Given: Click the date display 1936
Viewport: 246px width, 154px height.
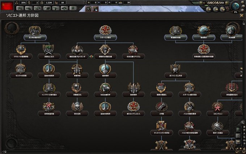Looking at the screenshot, I should coord(215,3).
